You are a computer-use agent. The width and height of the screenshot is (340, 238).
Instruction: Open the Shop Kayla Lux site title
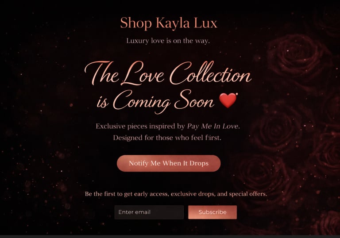pos(169,23)
